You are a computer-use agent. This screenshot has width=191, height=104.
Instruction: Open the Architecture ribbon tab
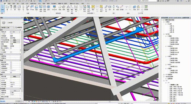(5, 3)
